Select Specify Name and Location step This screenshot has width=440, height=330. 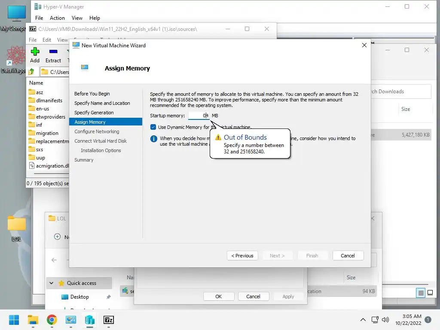click(x=102, y=103)
